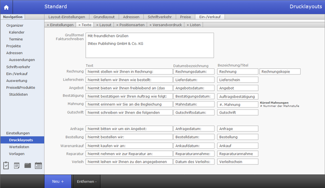Click the Navigation header tab
325x188 pixels.
[x=12, y=17]
